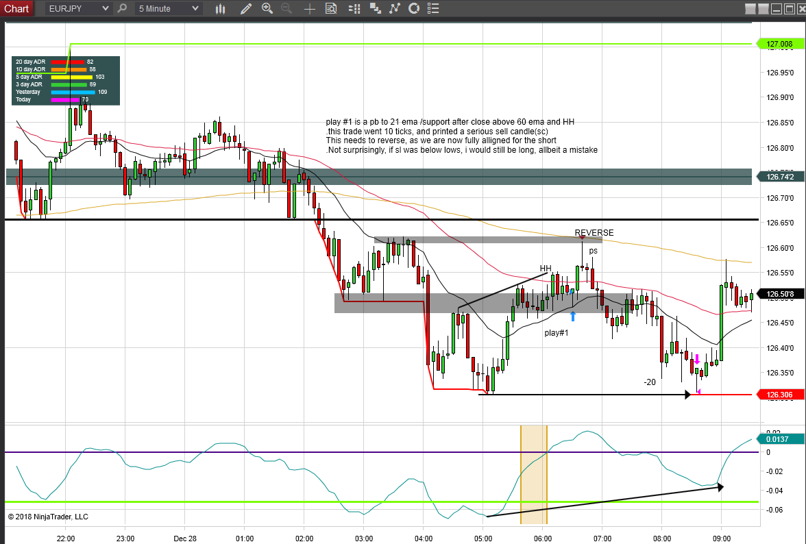This screenshot has height=544, width=806.
Task: Click the magenta Today ADR bar
Action: [x=65, y=99]
